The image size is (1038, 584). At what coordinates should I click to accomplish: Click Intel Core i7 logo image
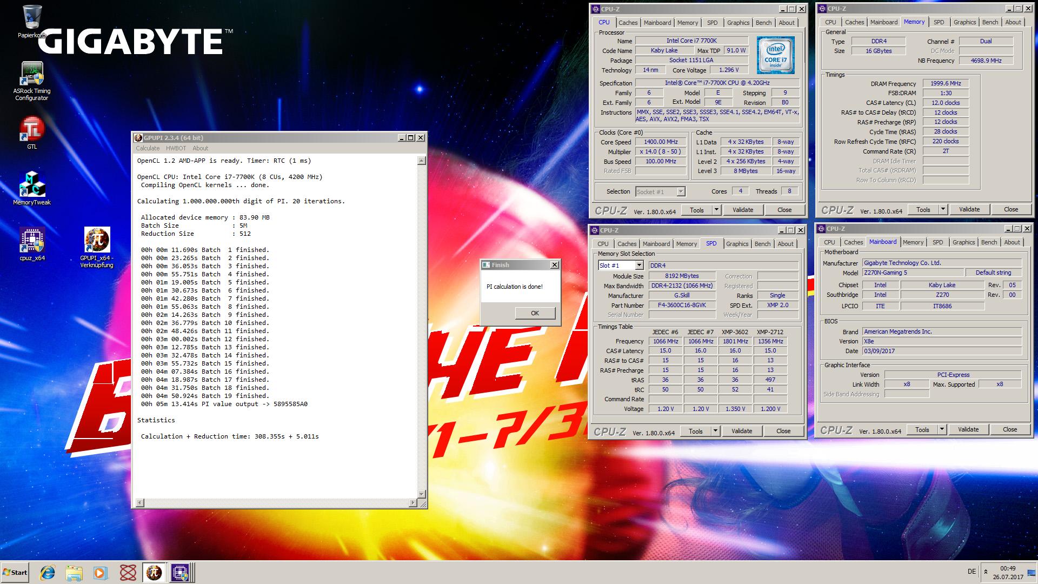point(776,55)
